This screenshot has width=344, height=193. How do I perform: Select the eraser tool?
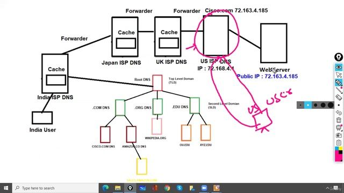339,98
